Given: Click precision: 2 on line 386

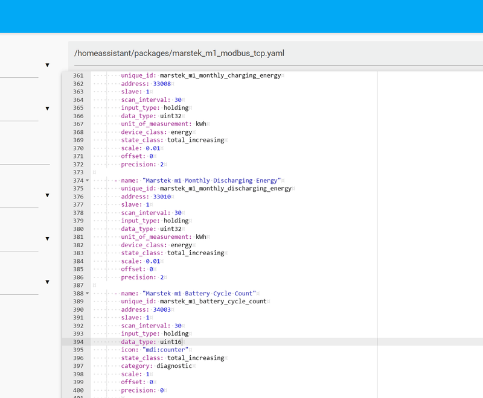Looking at the screenshot, I should [x=142, y=277].
